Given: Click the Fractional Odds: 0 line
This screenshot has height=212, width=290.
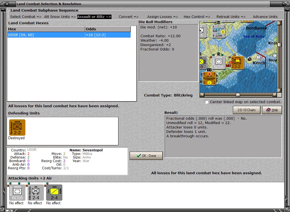Looking at the screenshot, I should click(157, 49).
